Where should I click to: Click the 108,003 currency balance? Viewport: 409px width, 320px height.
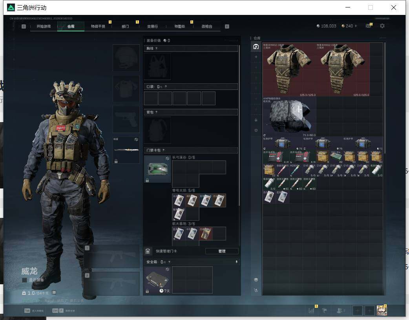326,26
